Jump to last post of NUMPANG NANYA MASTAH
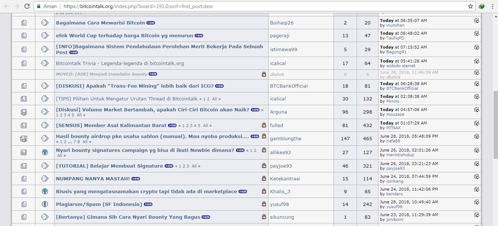Screen dimensions: 498x226 (477, 177)
